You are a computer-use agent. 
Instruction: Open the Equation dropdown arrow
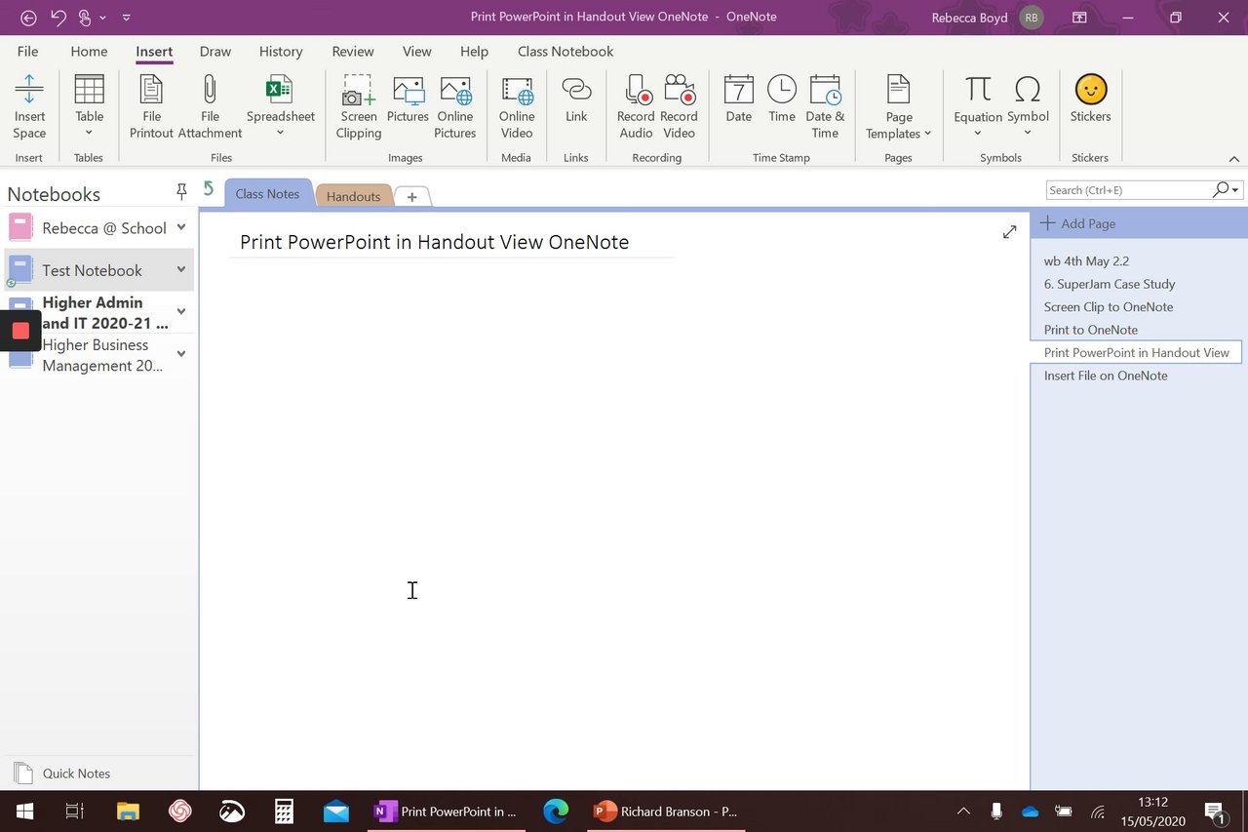(x=978, y=134)
